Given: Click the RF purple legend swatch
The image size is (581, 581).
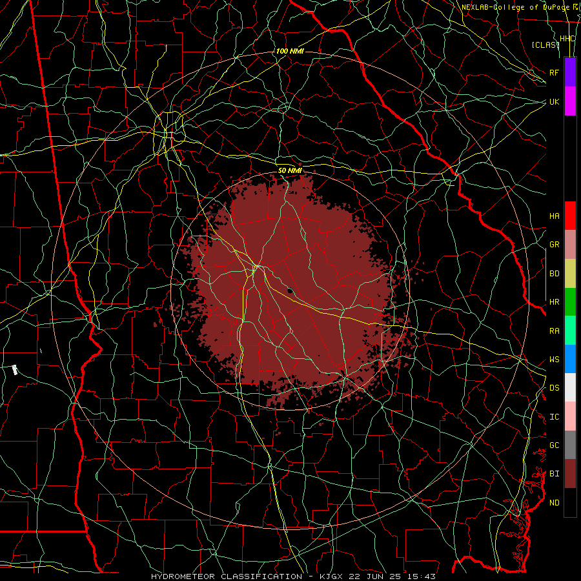Looking at the screenshot, I should [570, 72].
